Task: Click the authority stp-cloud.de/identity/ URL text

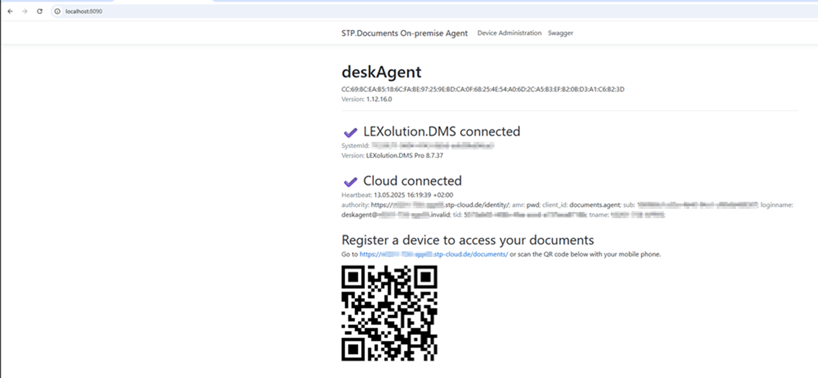Action: [440, 205]
